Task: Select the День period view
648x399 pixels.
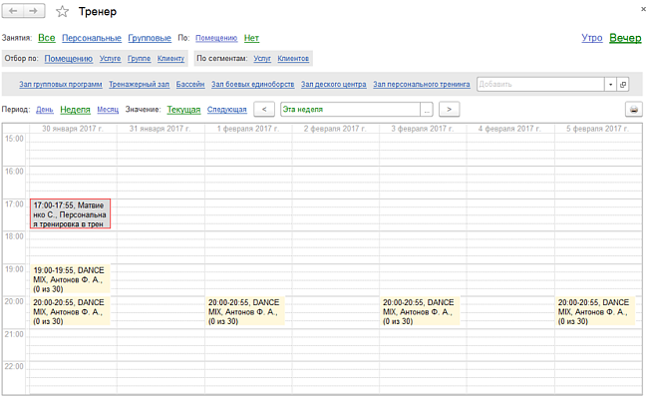Action: point(45,110)
